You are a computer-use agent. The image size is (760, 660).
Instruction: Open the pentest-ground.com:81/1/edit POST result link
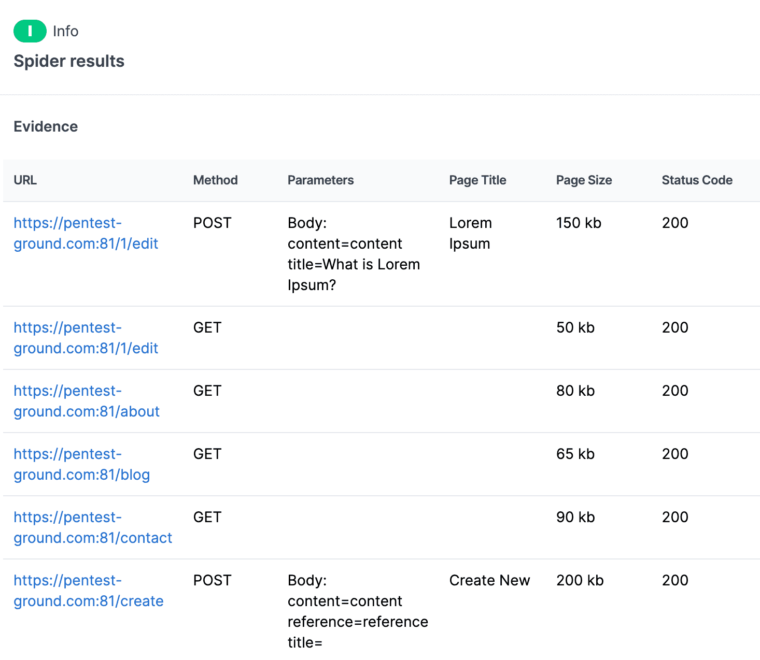pyautogui.click(x=86, y=233)
